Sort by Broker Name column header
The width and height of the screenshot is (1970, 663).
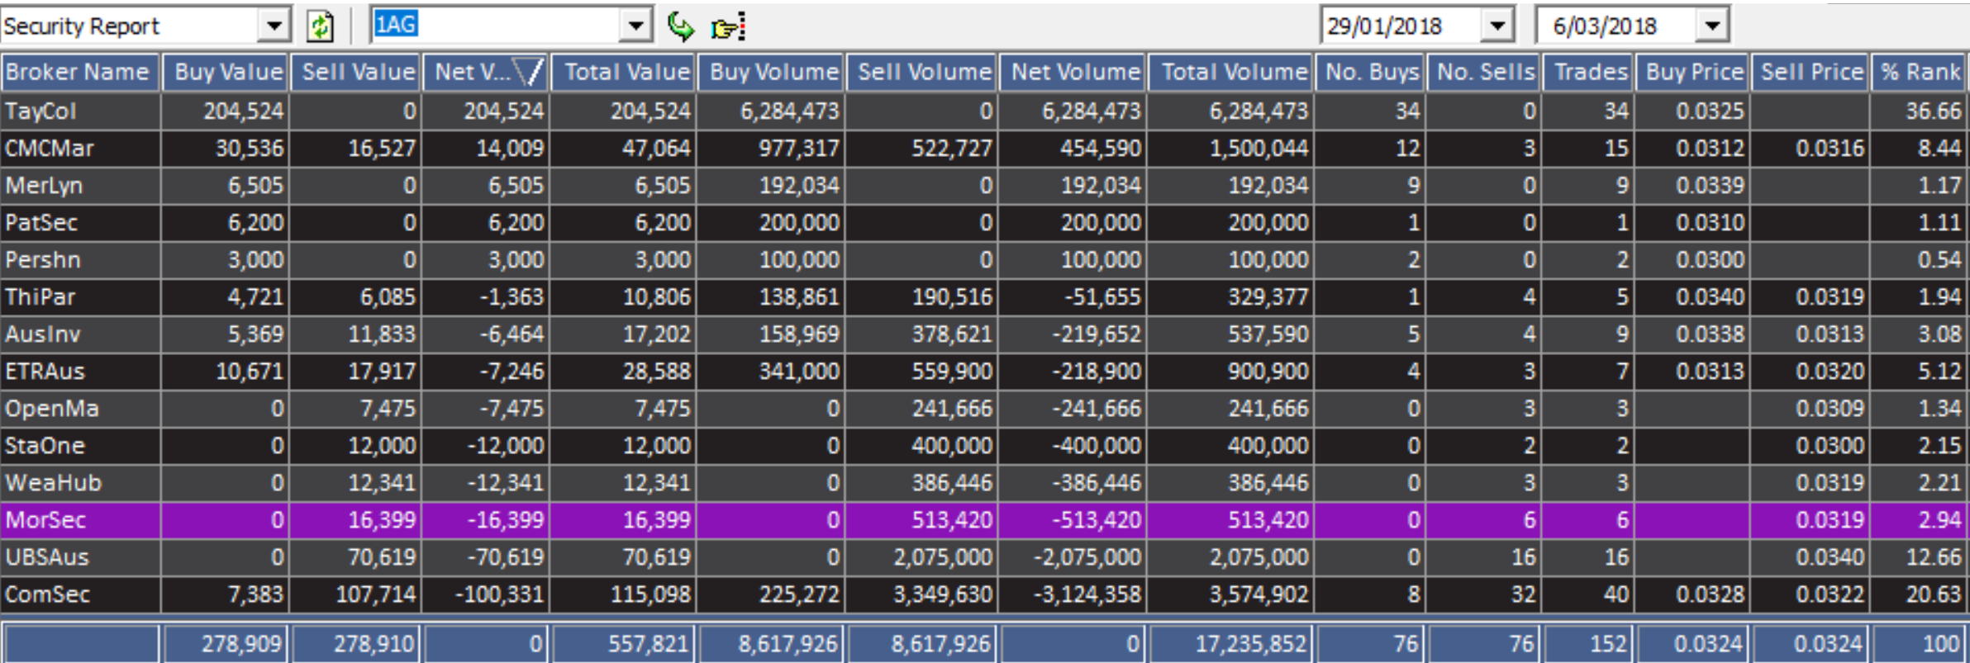tap(80, 73)
